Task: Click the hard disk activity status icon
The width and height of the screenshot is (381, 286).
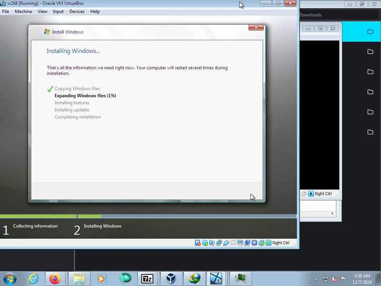Action: (x=198, y=243)
